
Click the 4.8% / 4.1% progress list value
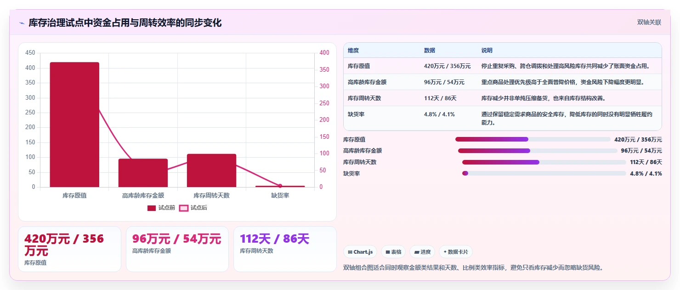tap(646, 174)
